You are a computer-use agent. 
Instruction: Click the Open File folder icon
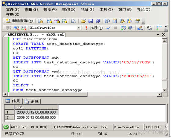tap(83, 21)
